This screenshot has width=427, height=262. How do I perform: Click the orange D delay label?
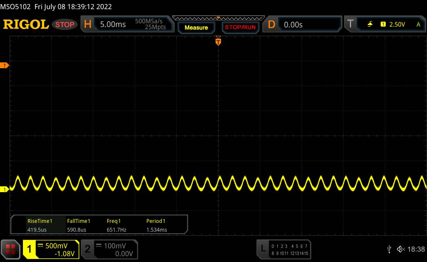pos(271,25)
